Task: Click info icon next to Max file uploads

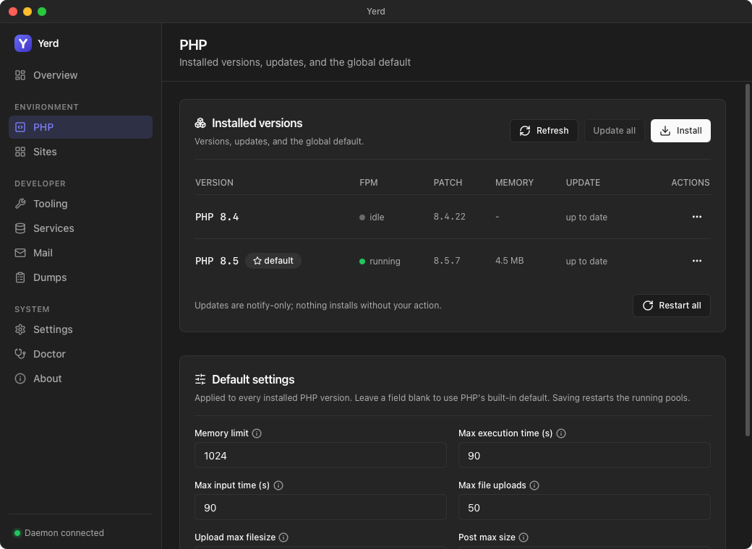Action: click(x=534, y=485)
